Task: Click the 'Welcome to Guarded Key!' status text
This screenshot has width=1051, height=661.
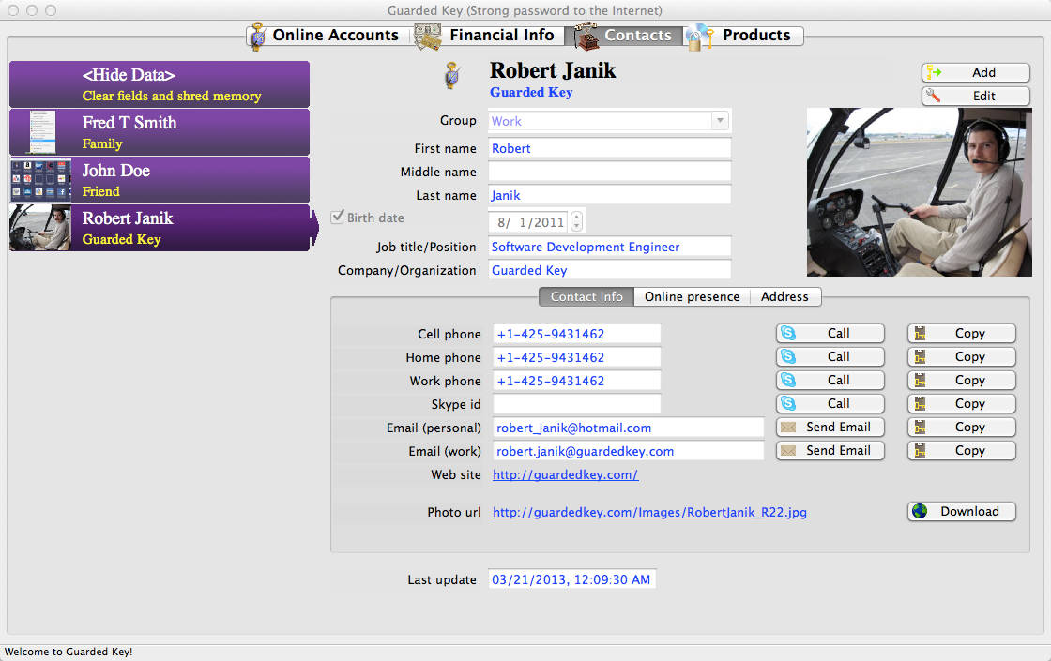Action: [x=69, y=652]
